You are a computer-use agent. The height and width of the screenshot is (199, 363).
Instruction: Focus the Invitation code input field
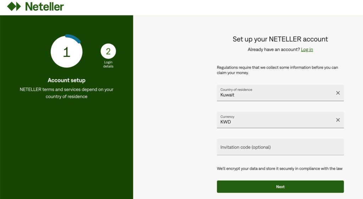(x=280, y=147)
